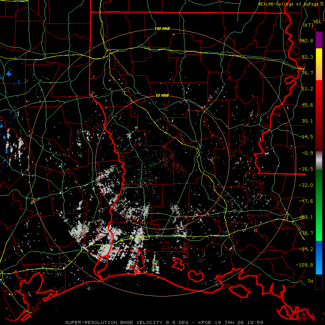The width and height of the screenshot is (325, 325).
Task: Click the 61.2 scale label
Action: pyautogui.click(x=307, y=89)
